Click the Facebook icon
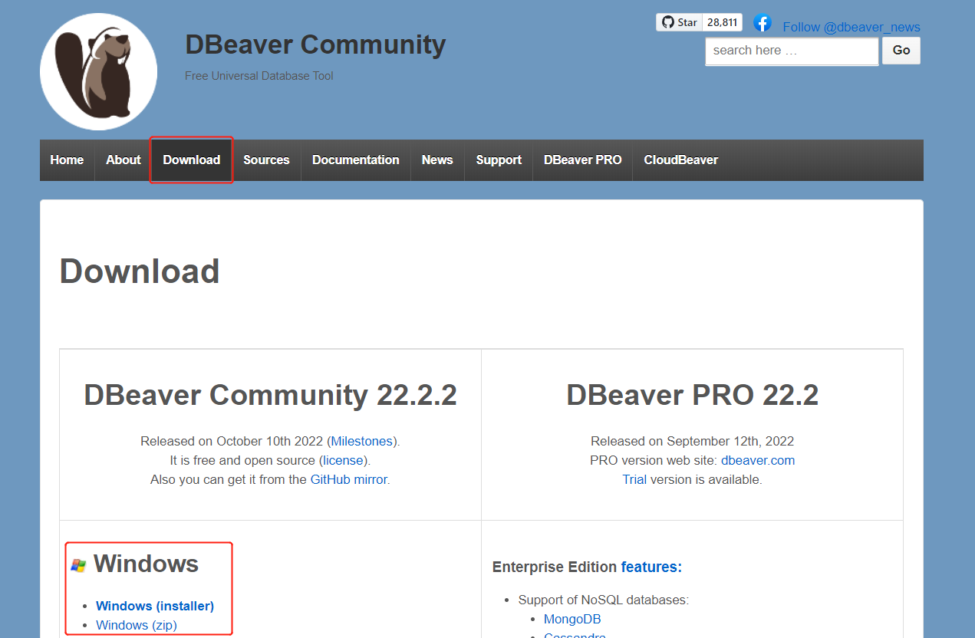Screen dimensions: 975x638 [x=762, y=23]
